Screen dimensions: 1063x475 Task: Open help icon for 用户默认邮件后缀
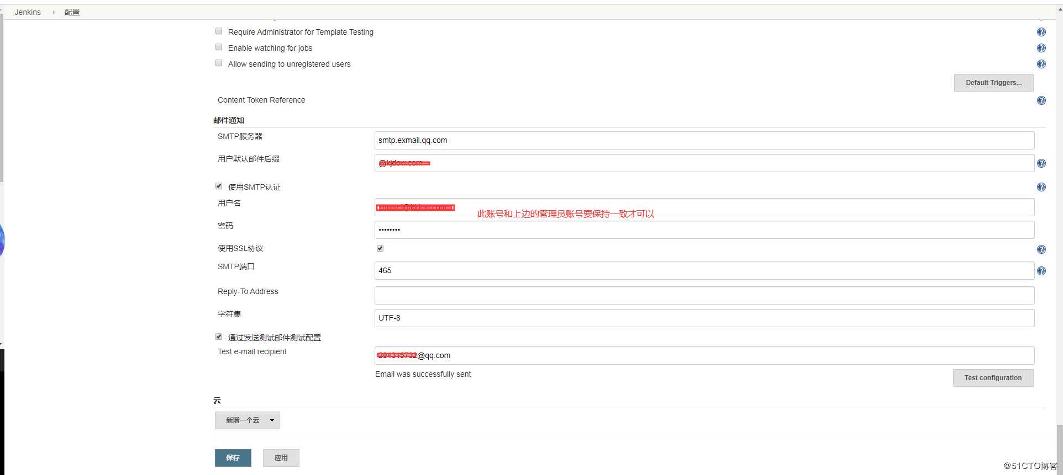point(1041,163)
